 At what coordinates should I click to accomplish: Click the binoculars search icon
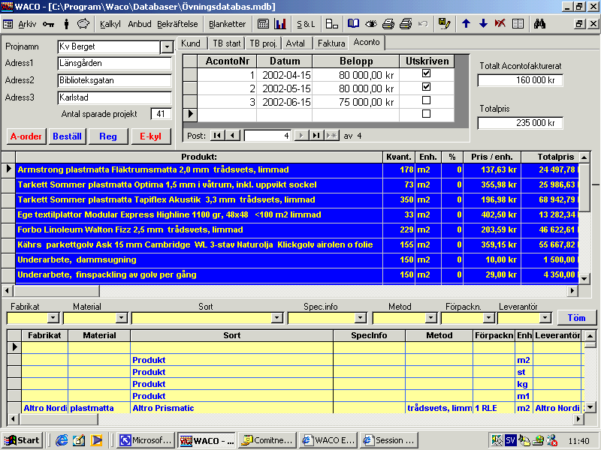(x=539, y=24)
